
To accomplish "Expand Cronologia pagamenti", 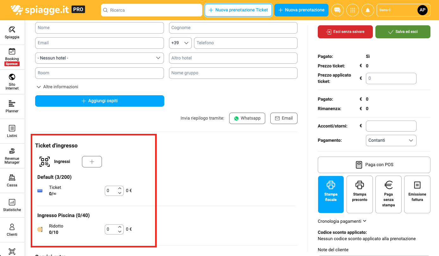I will 342,221.
